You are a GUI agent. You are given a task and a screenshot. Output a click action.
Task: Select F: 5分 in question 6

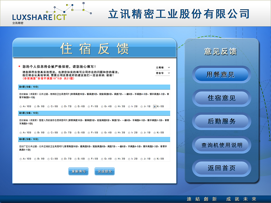point(89,159)
